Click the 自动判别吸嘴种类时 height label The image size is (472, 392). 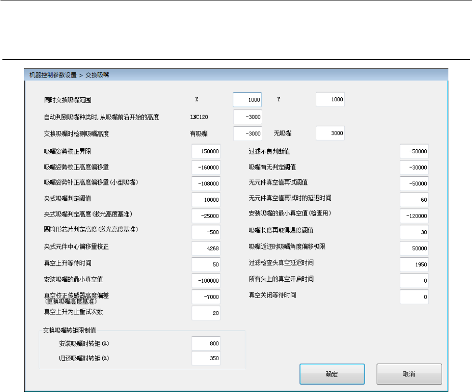point(101,117)
